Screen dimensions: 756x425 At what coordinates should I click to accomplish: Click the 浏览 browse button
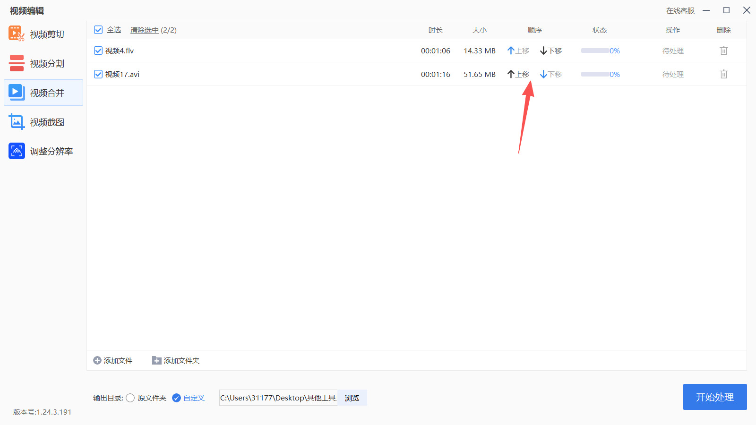352,398
